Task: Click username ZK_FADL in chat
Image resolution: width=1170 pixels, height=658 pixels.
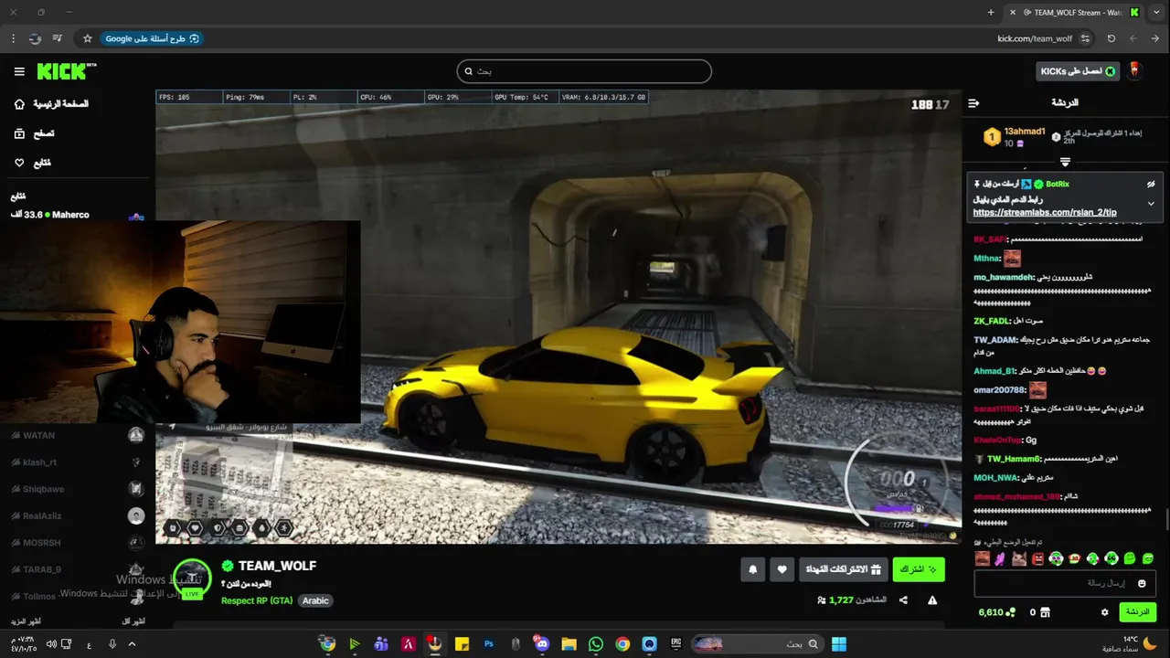Action: click(992, 321)
